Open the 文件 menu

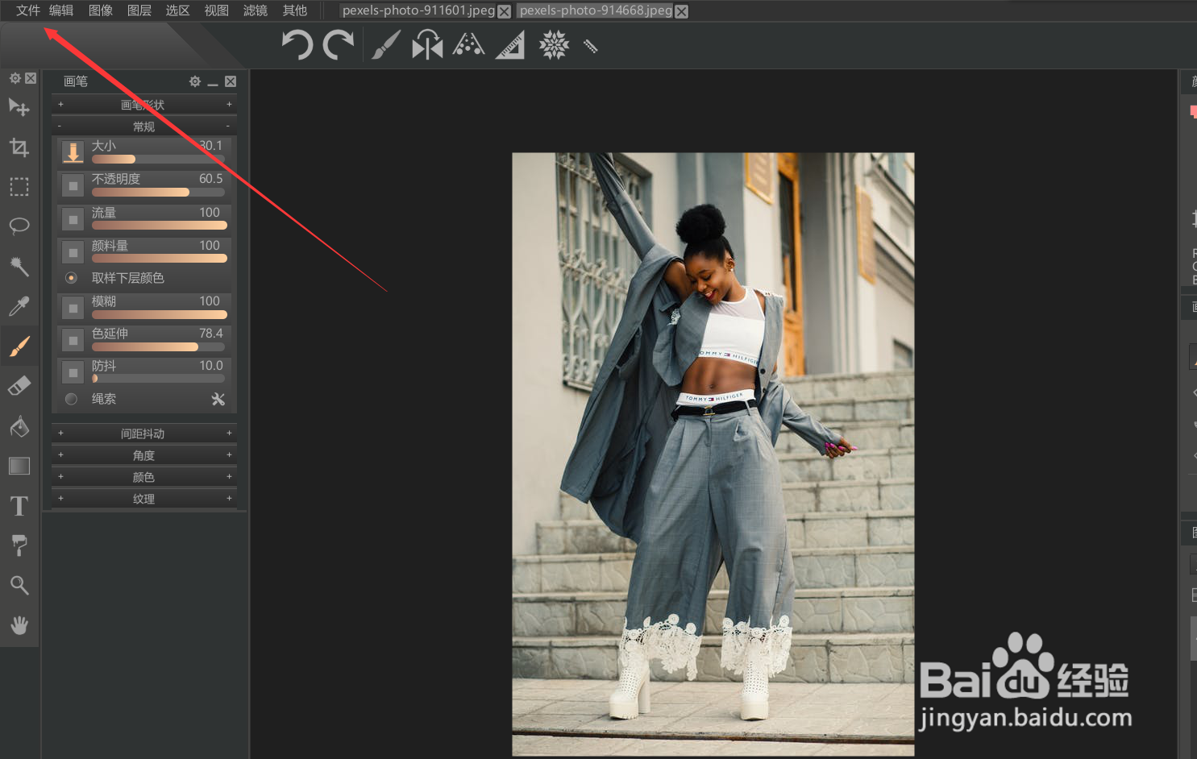27,10
